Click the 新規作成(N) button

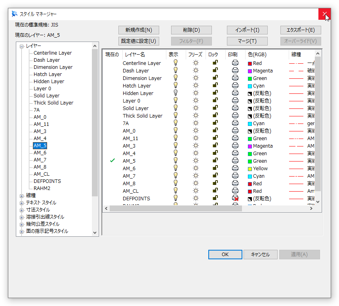point(139,30)
